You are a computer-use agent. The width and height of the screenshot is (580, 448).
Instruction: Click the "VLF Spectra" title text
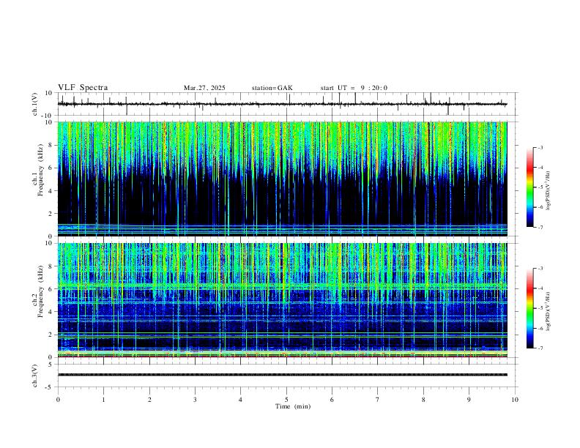click(x=83, y=88)
